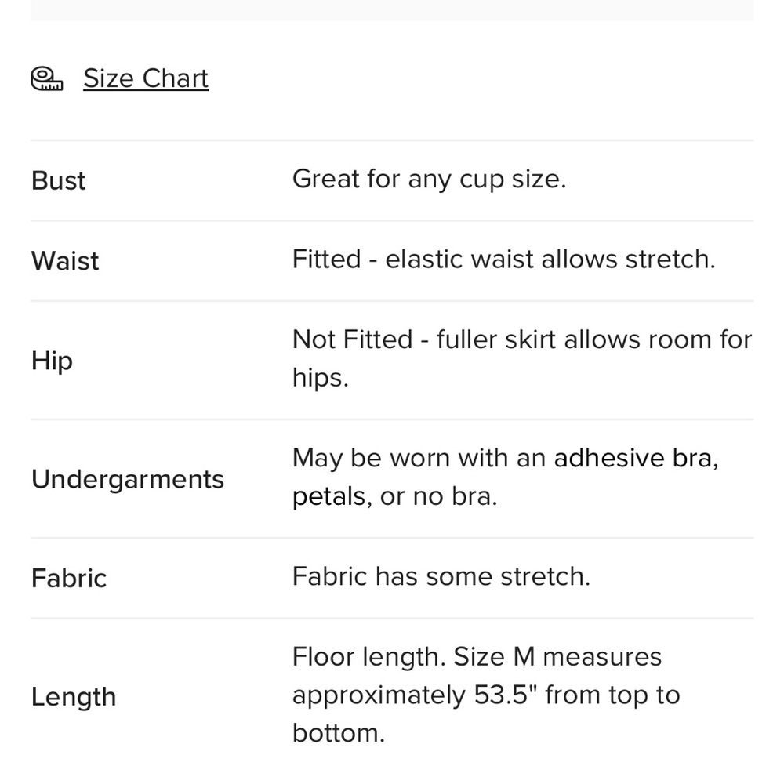Click 'Great for any cup size' text
This screenshot has width=784, height=784.
(429, 180)
